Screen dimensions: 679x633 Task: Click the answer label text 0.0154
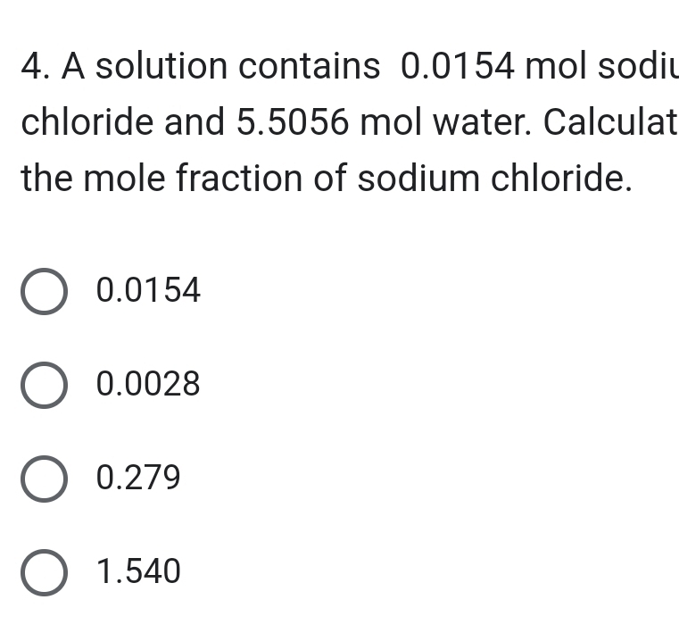pyautogui.click(x=148, y=291)
